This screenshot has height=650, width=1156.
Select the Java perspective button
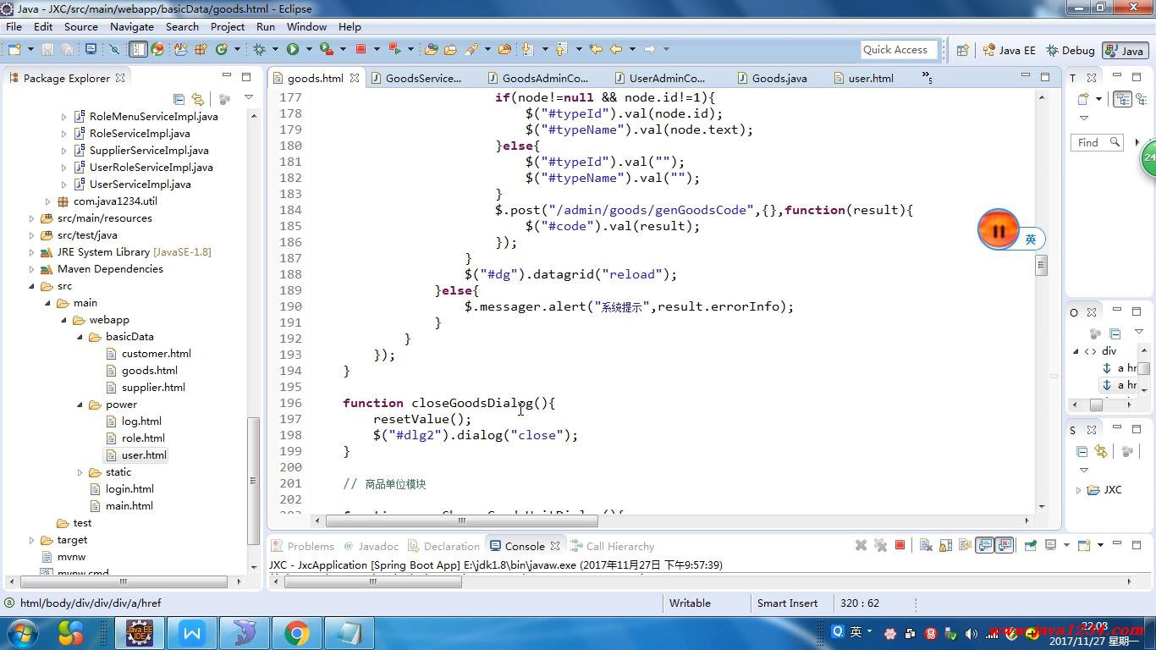(x=1125, y=50)
